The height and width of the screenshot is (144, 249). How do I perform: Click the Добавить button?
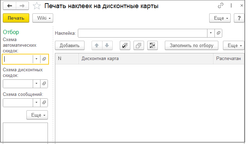pos(70,45)
